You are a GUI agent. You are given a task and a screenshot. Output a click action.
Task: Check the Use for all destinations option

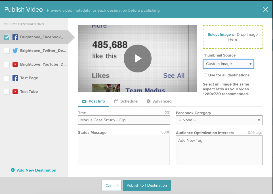[205, 75]
